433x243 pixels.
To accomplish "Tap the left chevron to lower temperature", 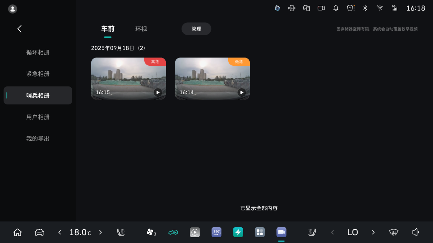I will pos(59,232).
